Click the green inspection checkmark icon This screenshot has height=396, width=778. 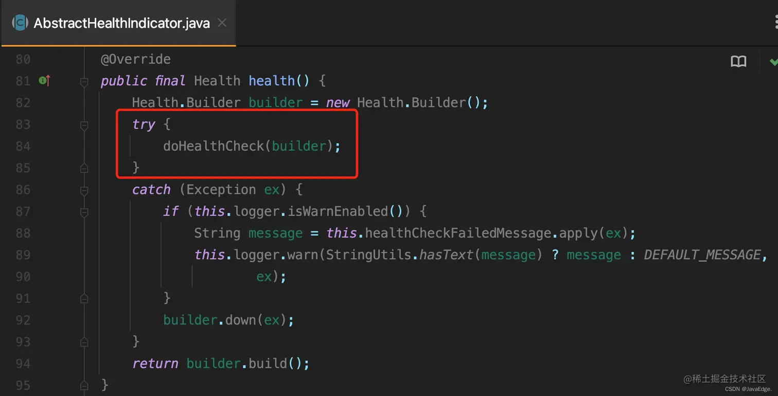coord(773,62)
